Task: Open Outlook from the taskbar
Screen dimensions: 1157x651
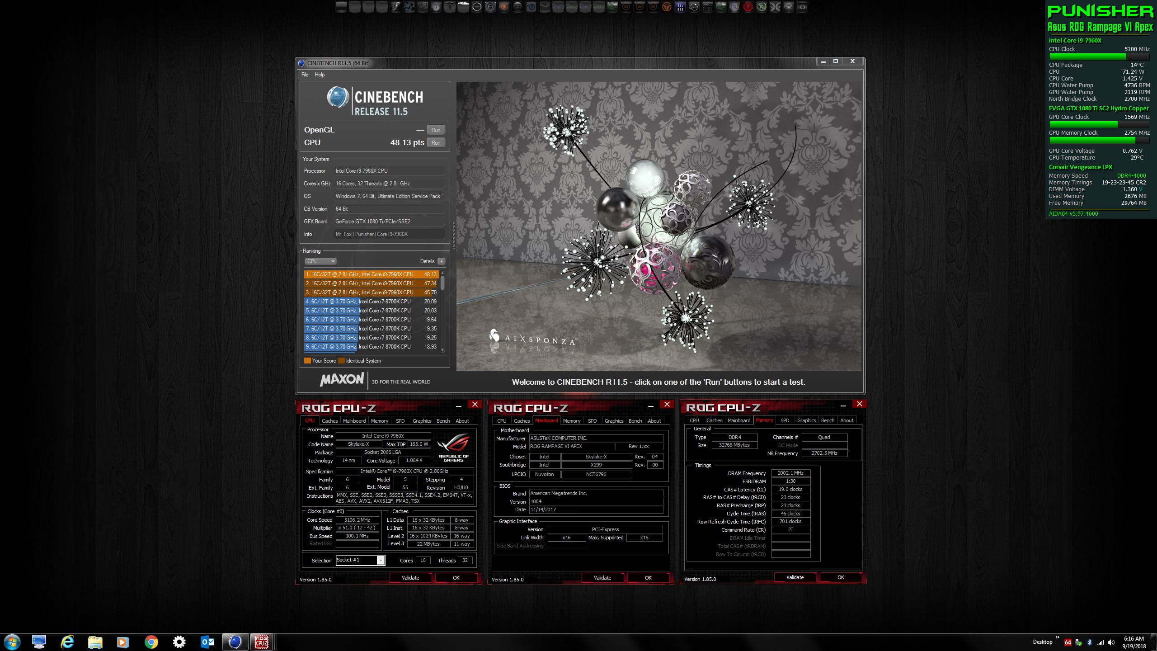Action: pos(207,642)
